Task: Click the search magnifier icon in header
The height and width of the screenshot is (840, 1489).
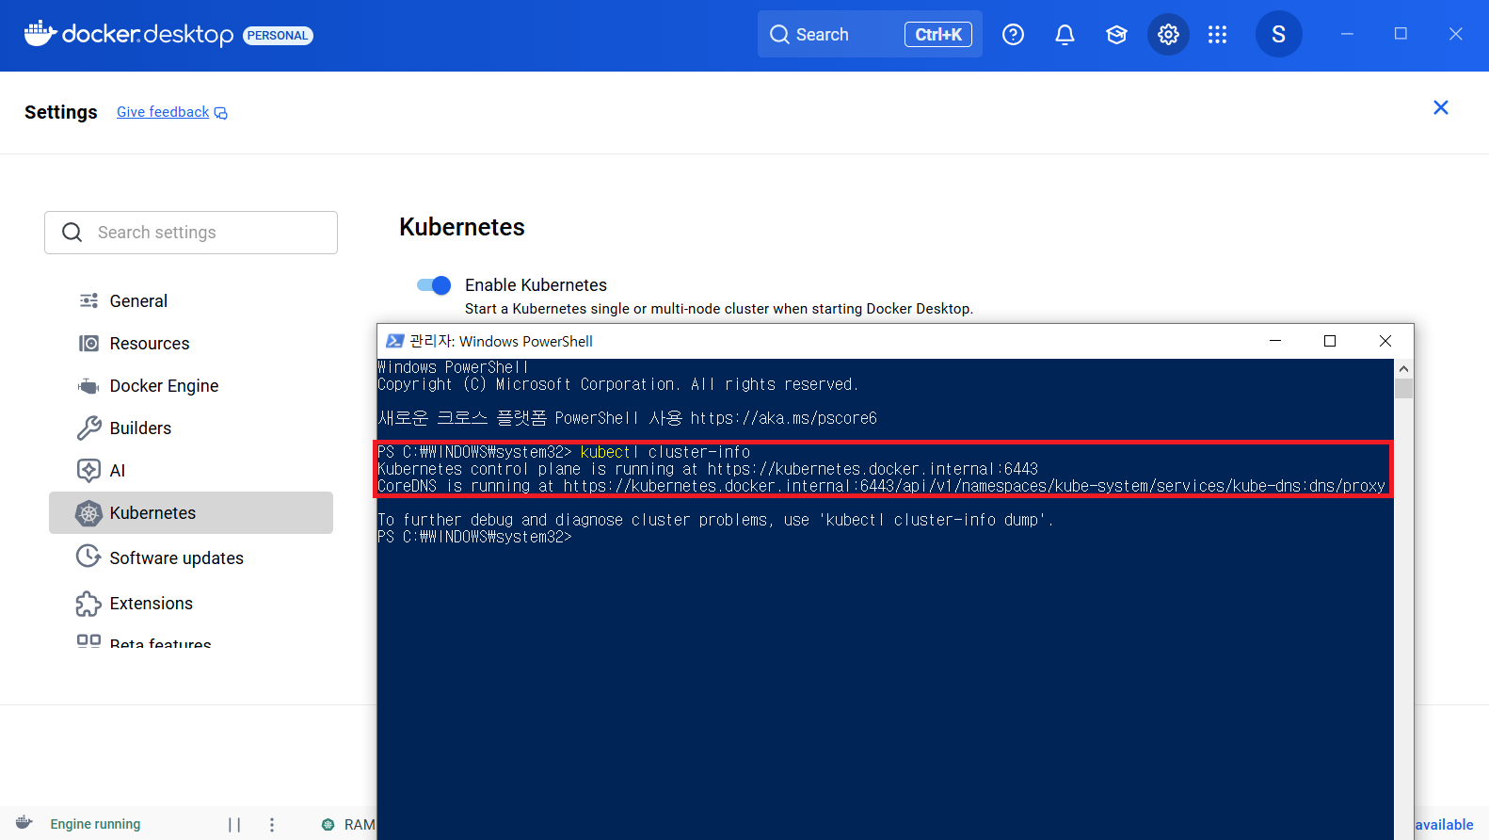Action: (x=779, y=35)
